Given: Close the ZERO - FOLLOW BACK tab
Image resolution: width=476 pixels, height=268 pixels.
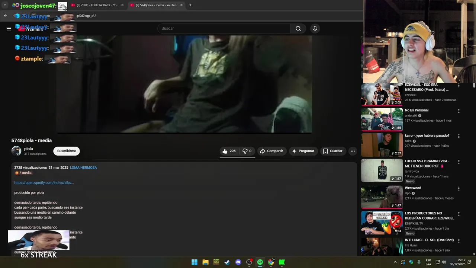Looking at the screenshot, I should [x=122, y=5].
